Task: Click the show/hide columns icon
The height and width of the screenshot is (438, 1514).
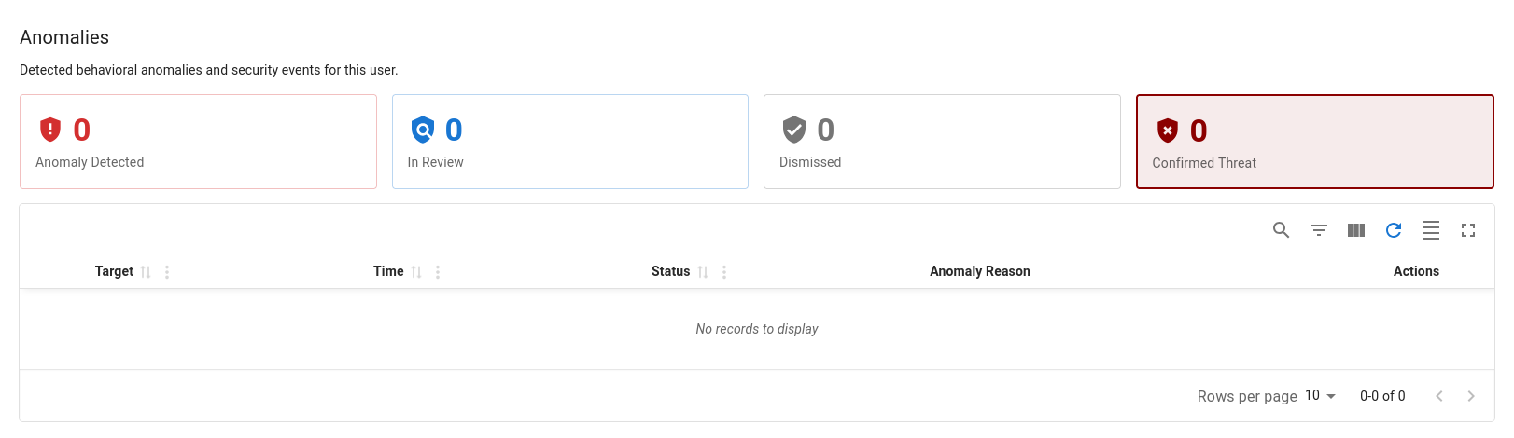Action: click(x=1356, y=230)
